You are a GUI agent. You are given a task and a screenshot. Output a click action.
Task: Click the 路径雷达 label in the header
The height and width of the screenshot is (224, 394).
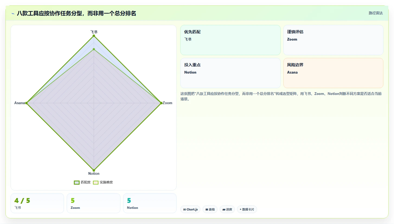[376, 13]
